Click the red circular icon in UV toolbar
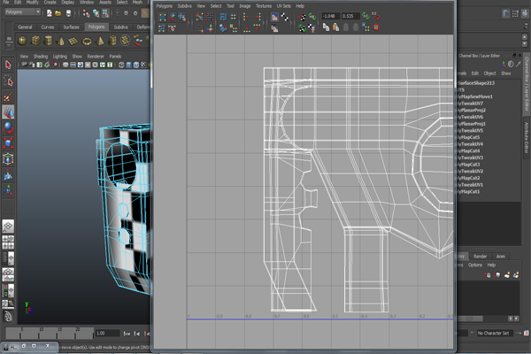531x354 pixels. (376, 27)
